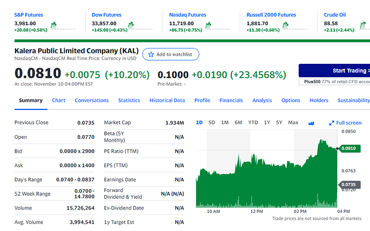Image resolution: width=370 pixels, height=231 pixels.
Task: Click the Full screen chart link
Action: pos(349,123)
